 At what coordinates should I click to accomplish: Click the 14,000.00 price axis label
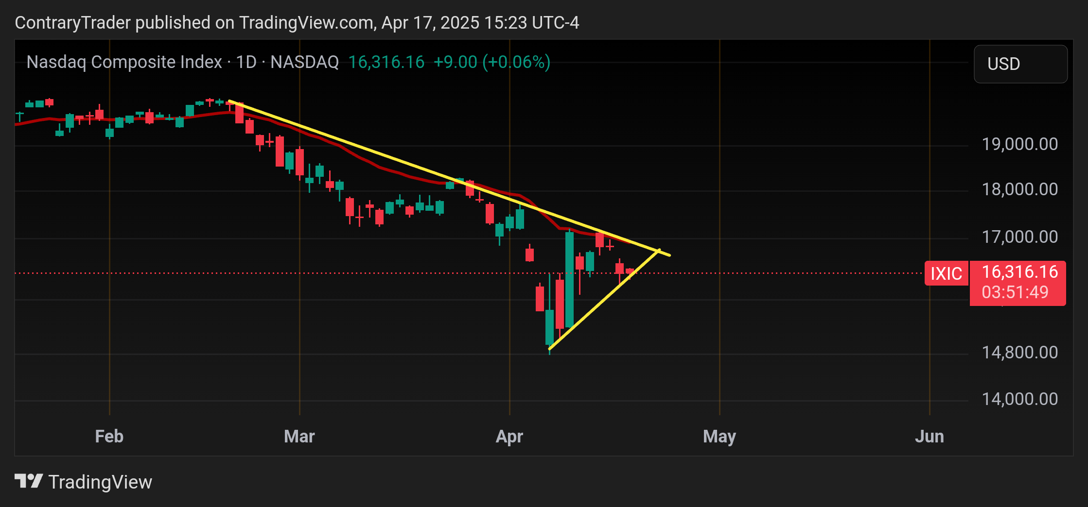tap(1020, 399)
